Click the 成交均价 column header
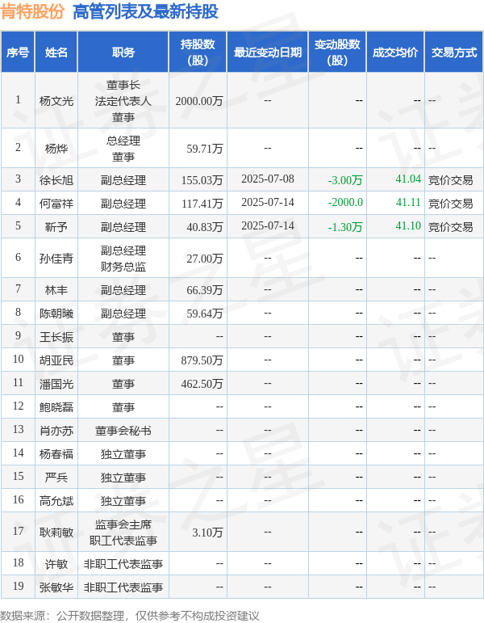Screen dimensions: 484x623 395,53
